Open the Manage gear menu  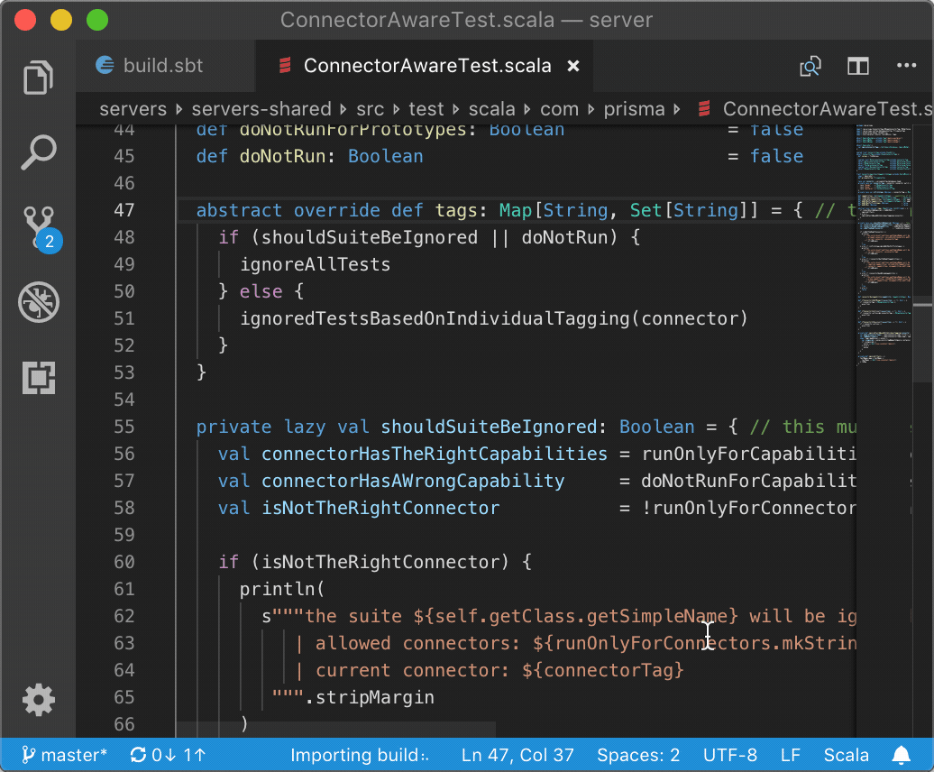38,700
